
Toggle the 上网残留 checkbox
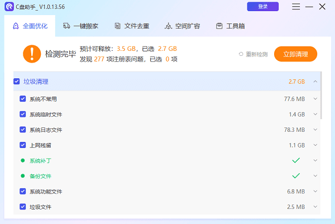tap(23, 145)
